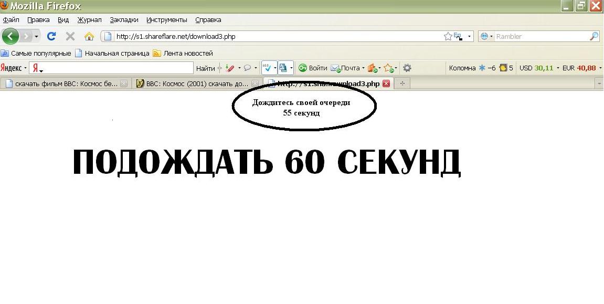Click the Войти login button

pos(313,68)
